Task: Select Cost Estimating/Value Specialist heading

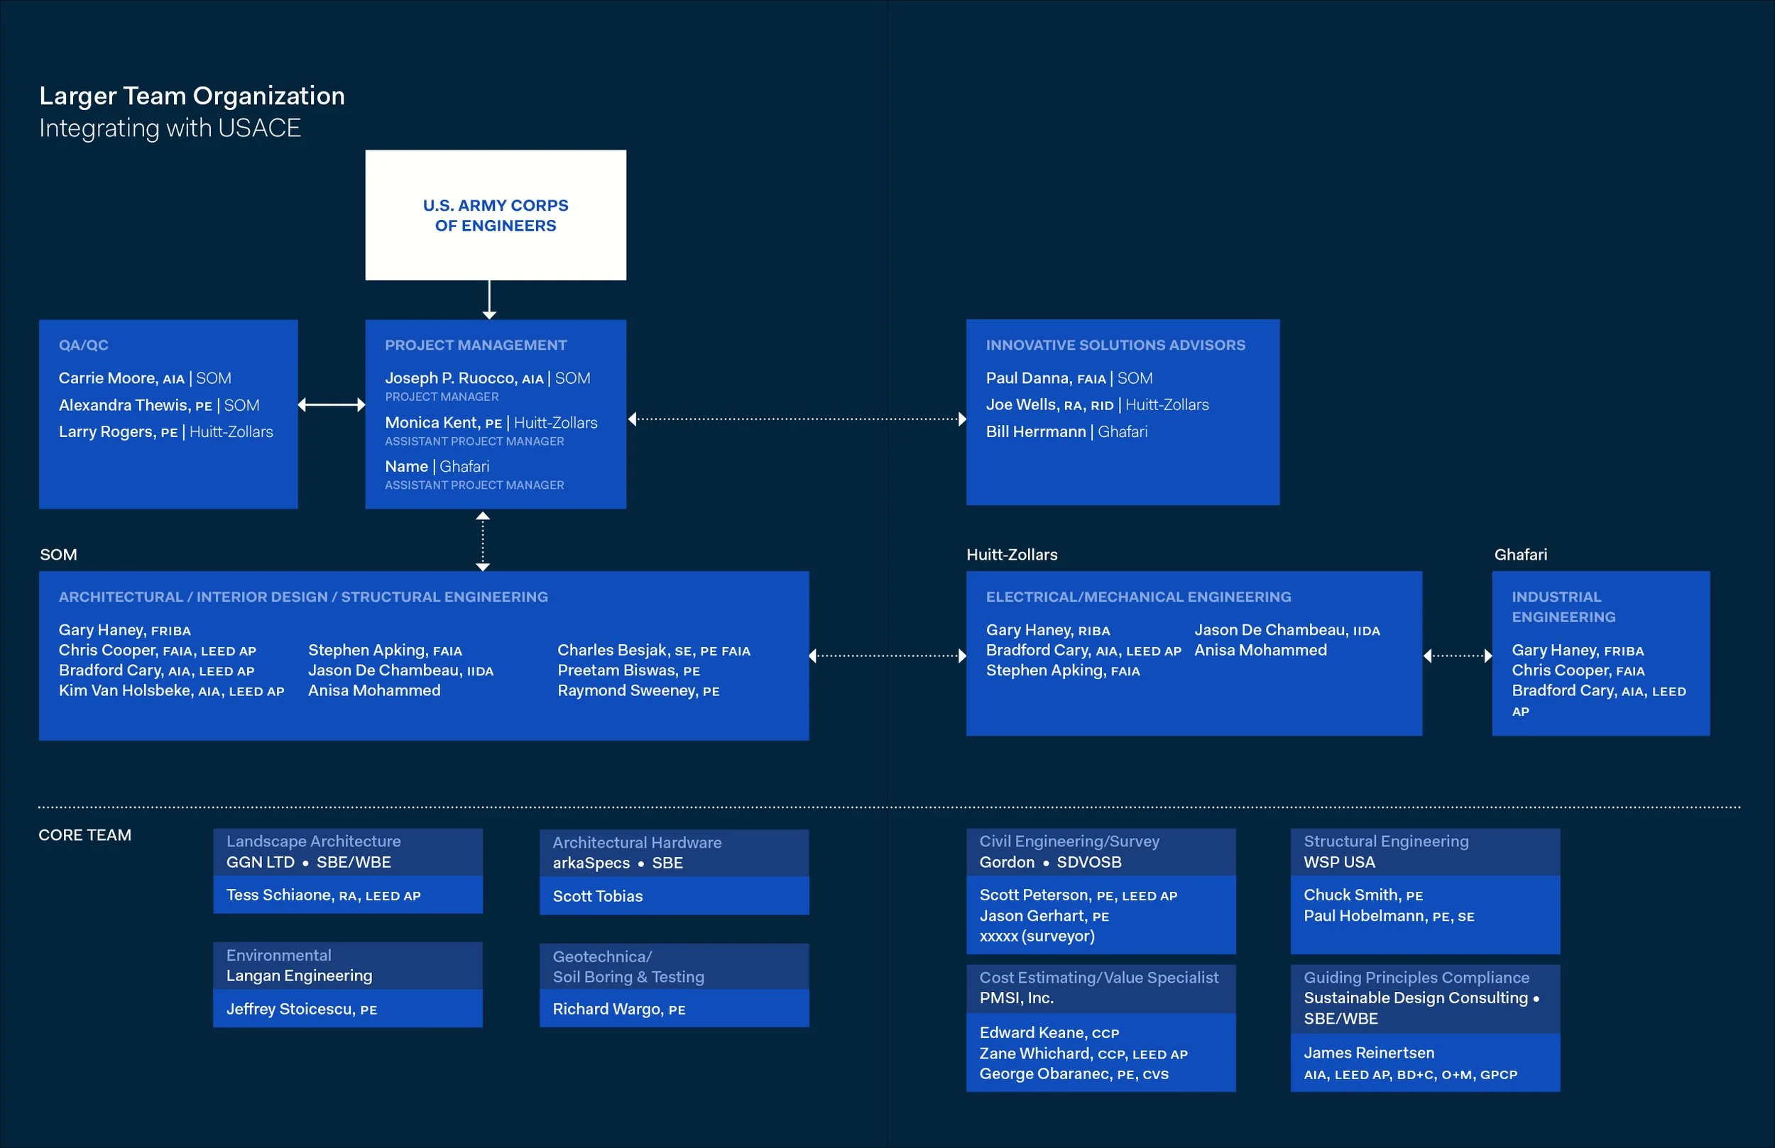Action: click(x=1098, y=978)
